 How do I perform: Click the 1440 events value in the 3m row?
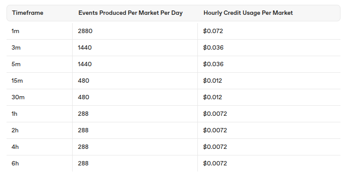pos(85,48)
